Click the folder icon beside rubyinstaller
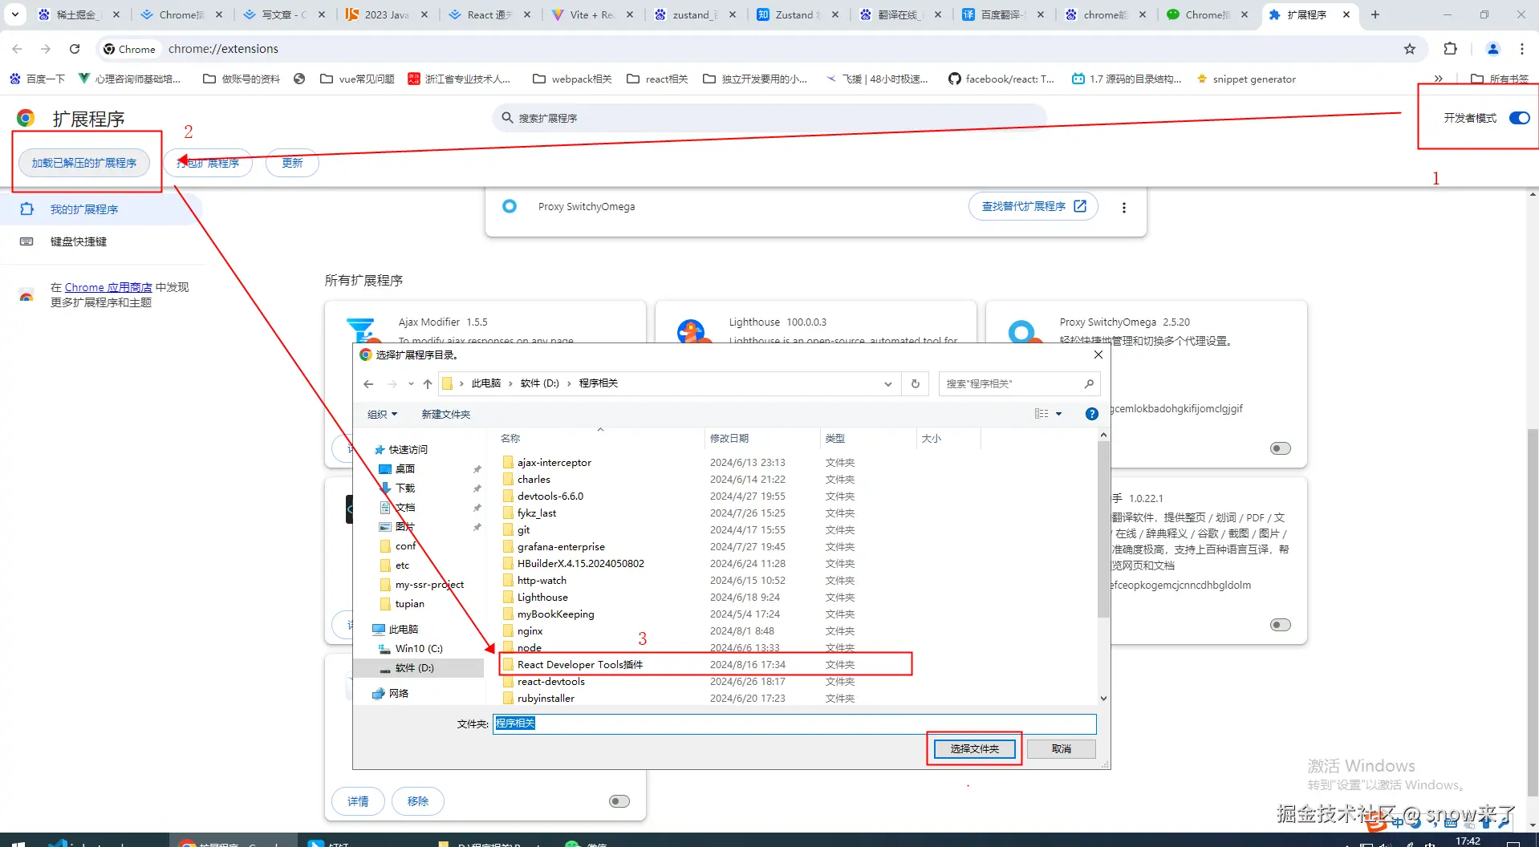The width and height of the screenshot is (1539, 847). tap(508, 699)
